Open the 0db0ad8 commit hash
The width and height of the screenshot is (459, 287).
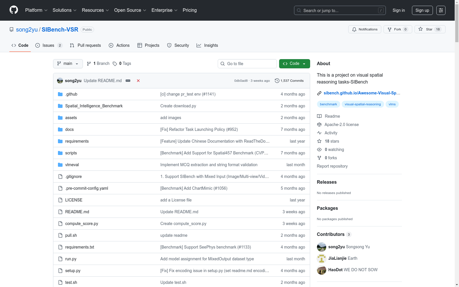pos(241,81)
